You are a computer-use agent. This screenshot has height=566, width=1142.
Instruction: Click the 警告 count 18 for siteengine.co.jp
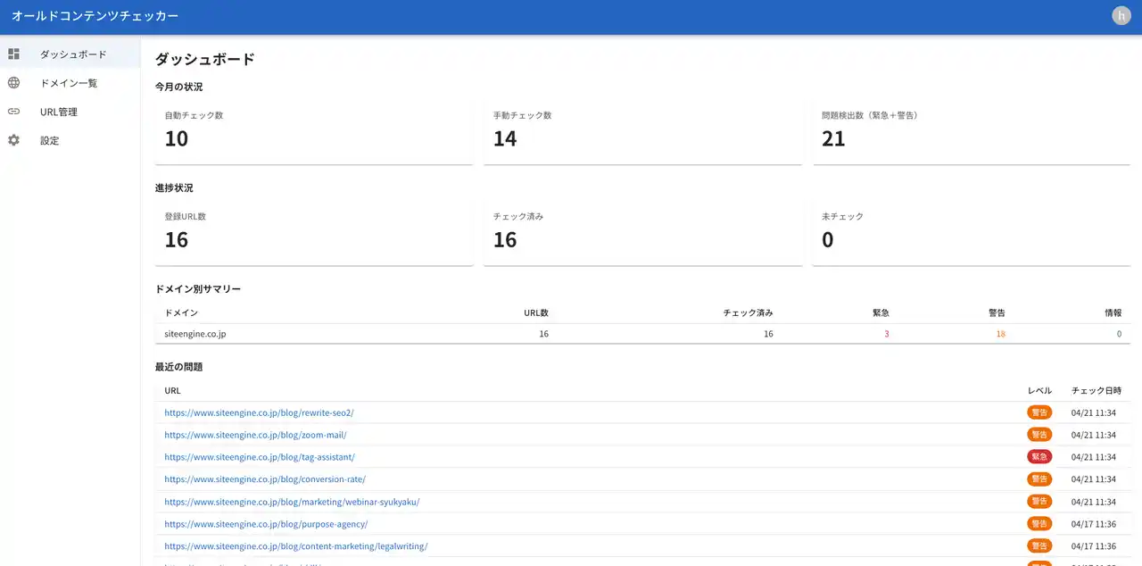pos(1000,333)
